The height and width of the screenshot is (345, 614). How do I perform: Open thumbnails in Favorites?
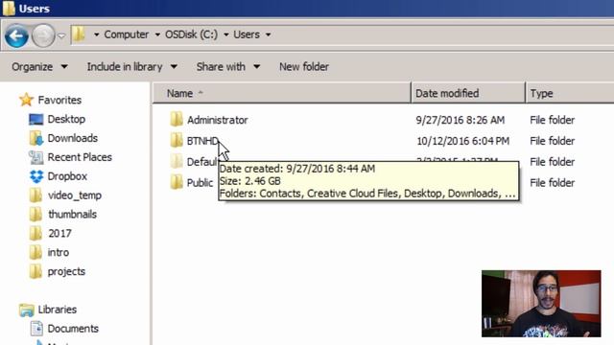click(72, 215)
